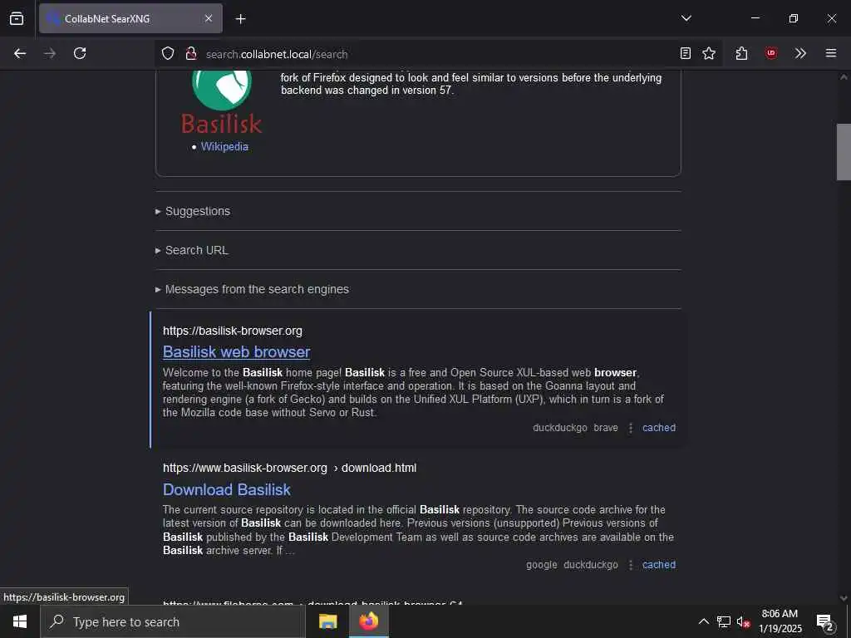Reload the current page
Viewport: 851px width, 638px height.
tap(80, 53)
